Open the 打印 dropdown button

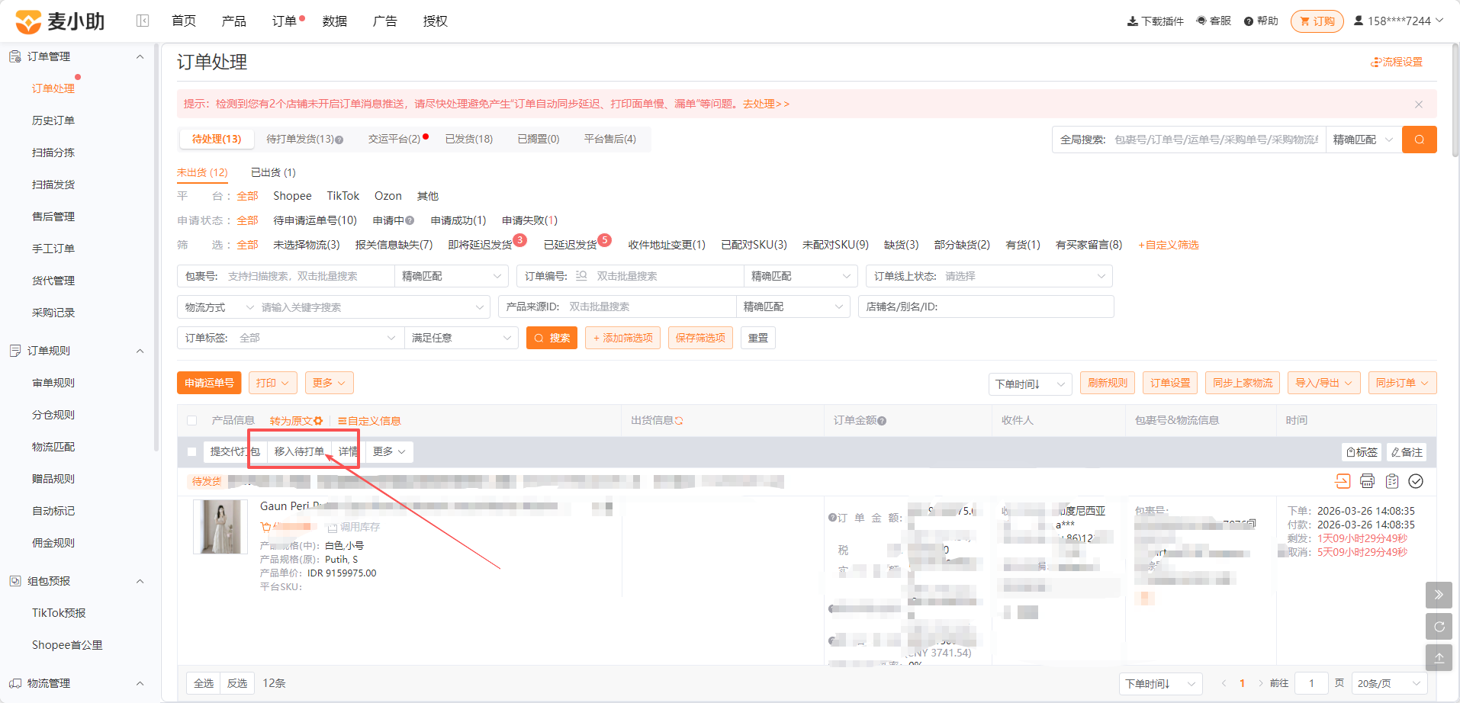coord(272,383)
